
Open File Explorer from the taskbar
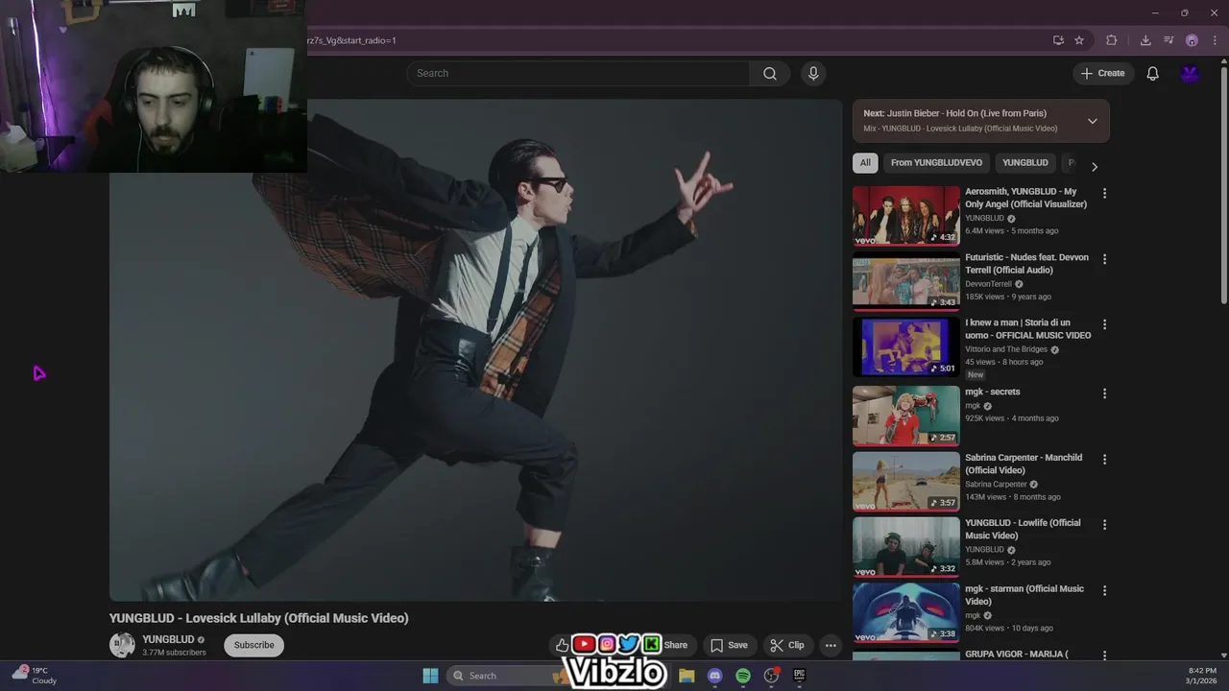687,676
